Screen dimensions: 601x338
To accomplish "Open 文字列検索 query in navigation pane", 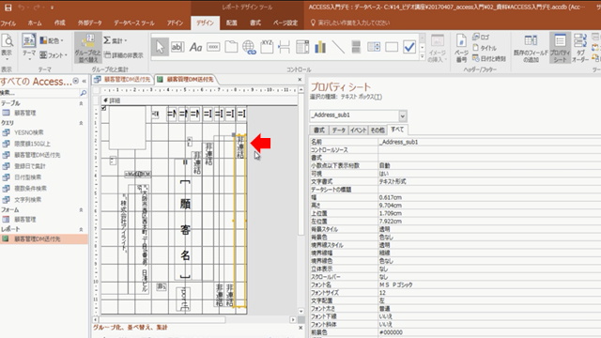I will coord(27,200).
